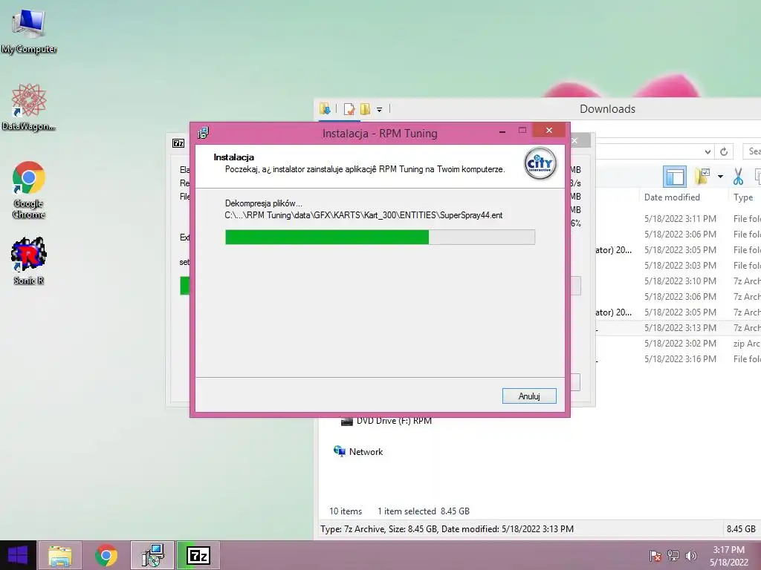Click the 7z icon in 7-Zip window title
Image resolution: width=761 pixels, height=570 pixels.
(x=178, y=143)
